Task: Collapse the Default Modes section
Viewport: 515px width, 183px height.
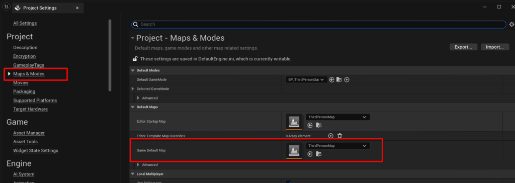Action: point(133,70)
